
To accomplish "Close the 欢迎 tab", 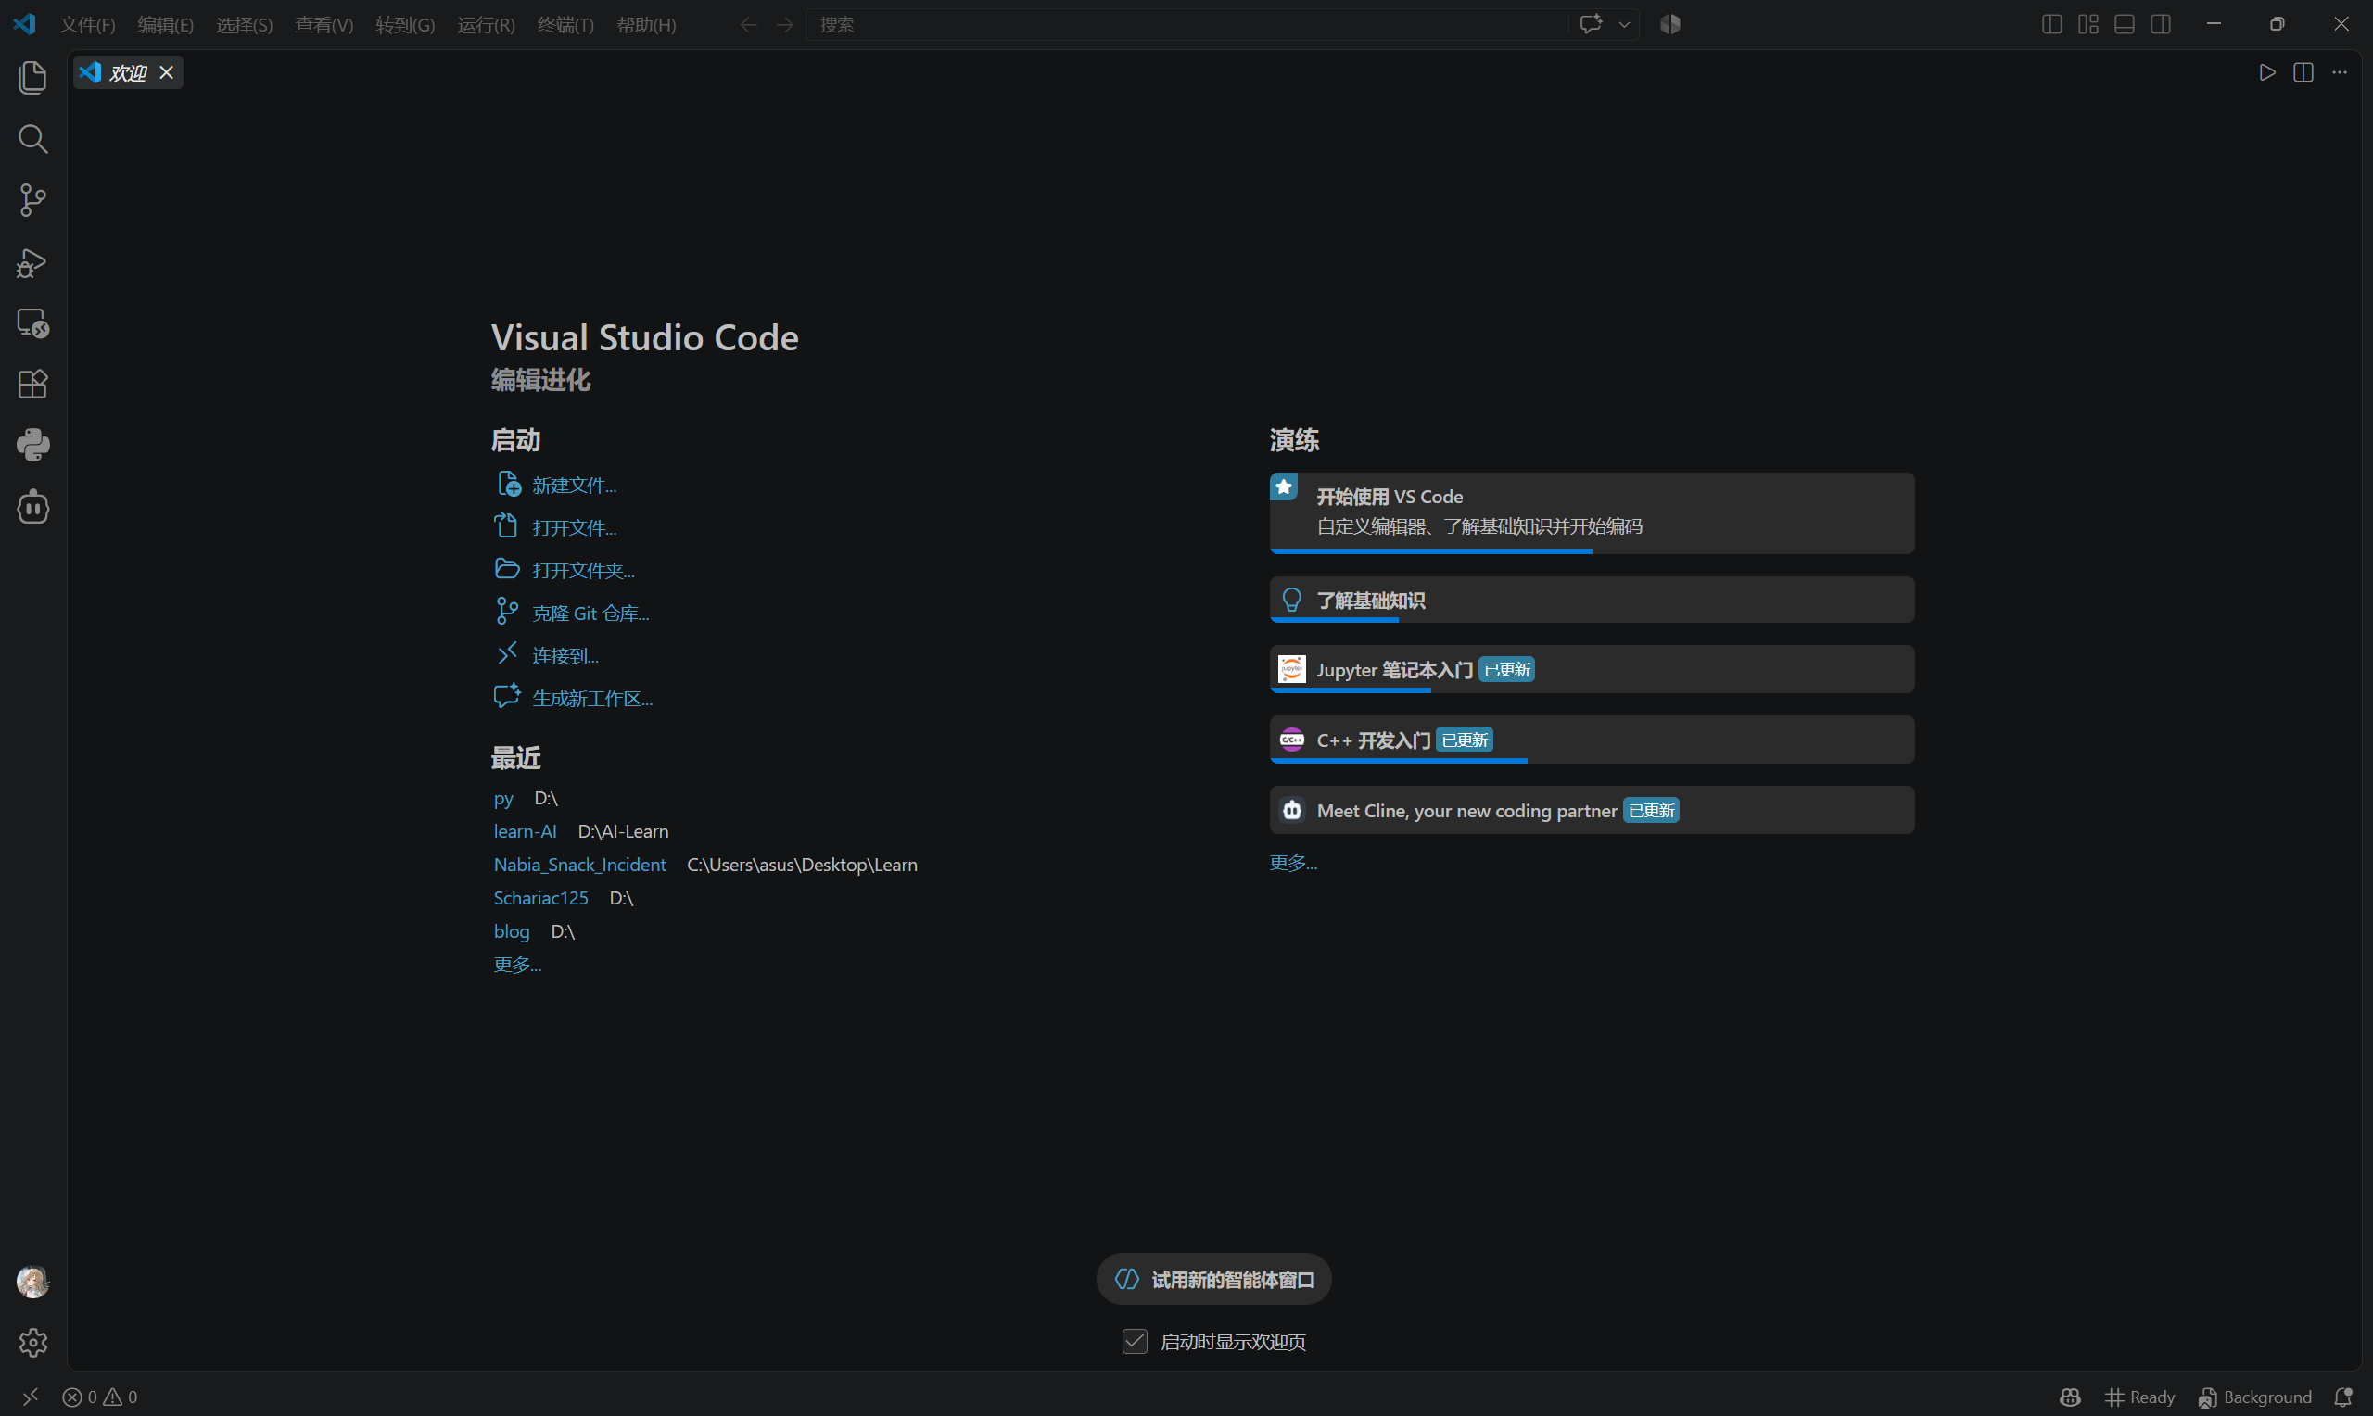I will pos(166,72).
